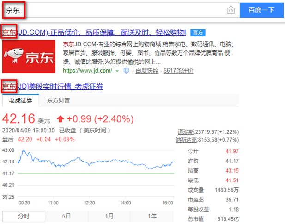Open the 5617条评价 reviews link

(178, 71)
